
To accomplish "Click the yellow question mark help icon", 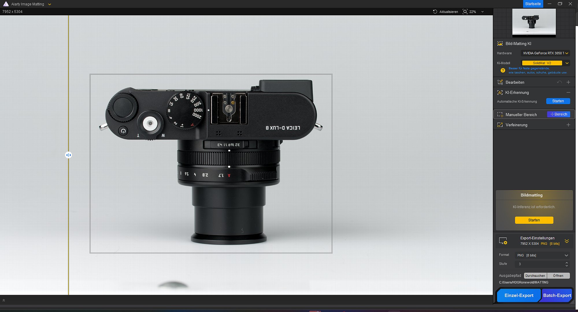I will tap(503, 70).
